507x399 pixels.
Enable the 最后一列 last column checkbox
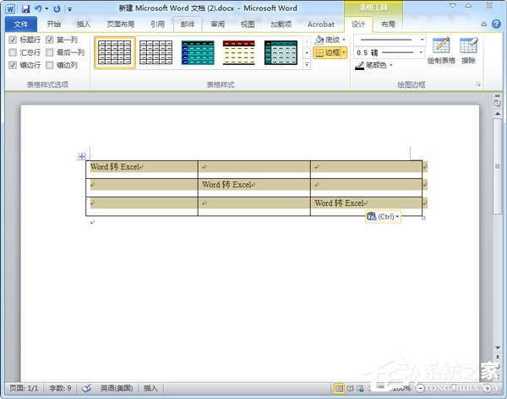pos(50,52)
